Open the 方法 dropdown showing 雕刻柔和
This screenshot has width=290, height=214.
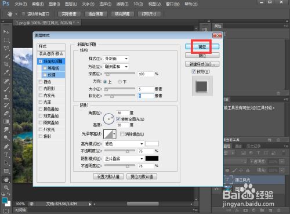(x=116, y=67)
